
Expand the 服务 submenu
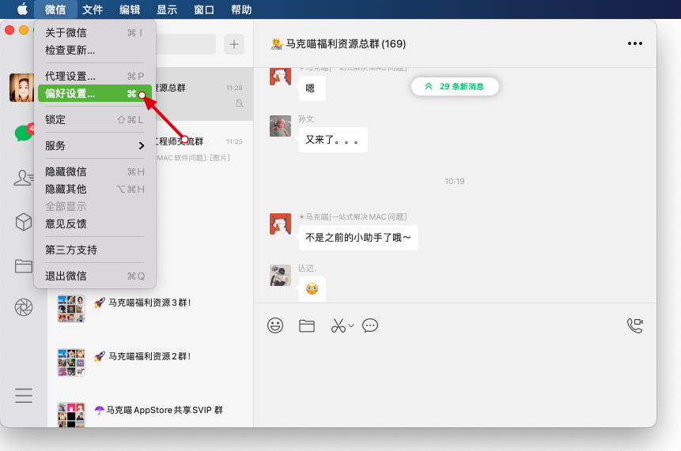coord(95,145)
